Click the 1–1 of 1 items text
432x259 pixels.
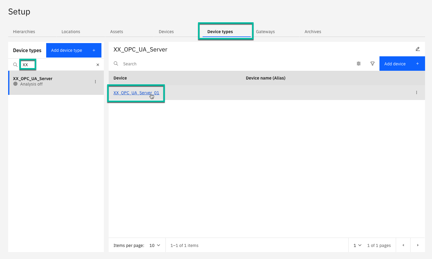[184, 245]
